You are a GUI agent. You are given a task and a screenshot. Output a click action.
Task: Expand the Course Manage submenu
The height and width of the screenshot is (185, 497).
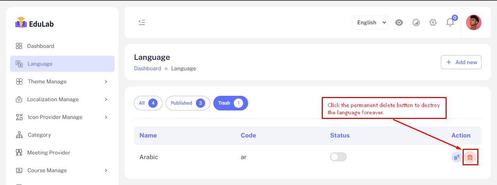(62, 170)
